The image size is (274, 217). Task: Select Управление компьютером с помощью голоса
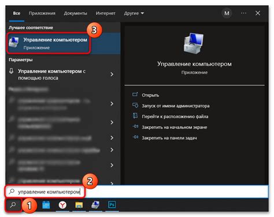(51, 74)
